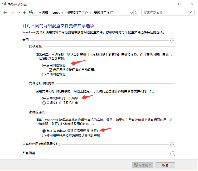Click the up-one-level arrow icon
Image resolution: width=198 pixels, height=171 pixels.
pos(25,13)
